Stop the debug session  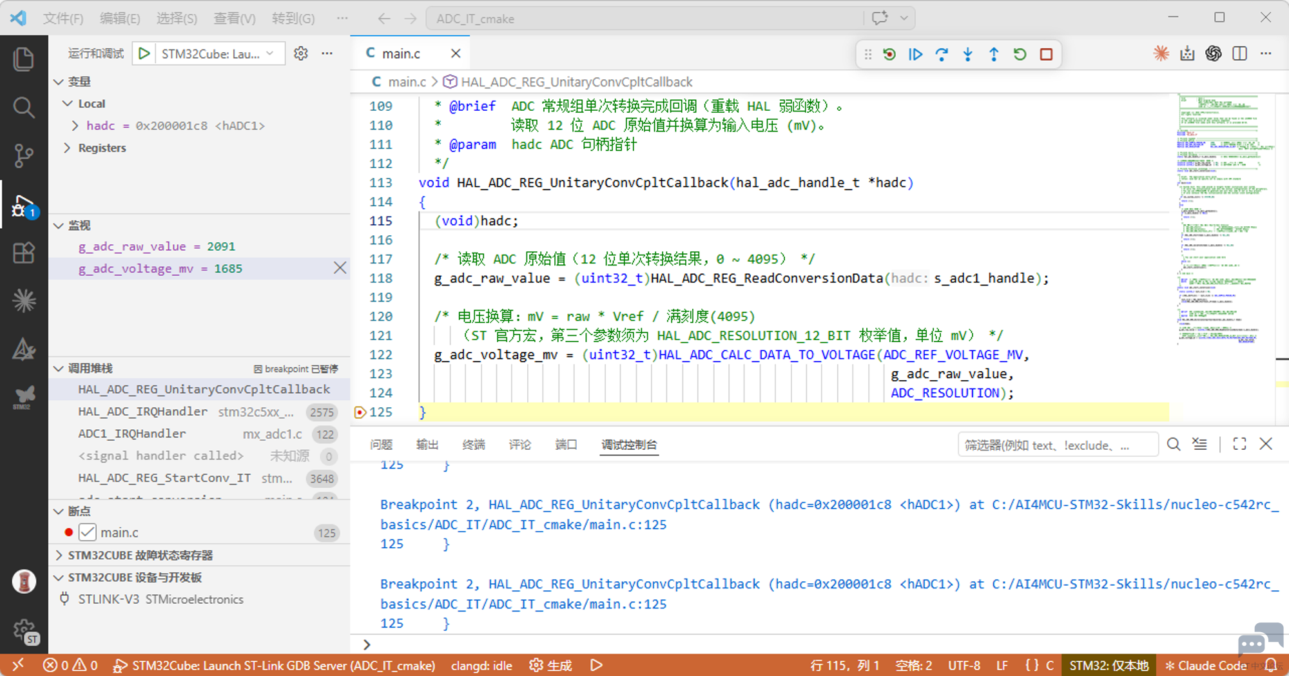pos(1046,54)
